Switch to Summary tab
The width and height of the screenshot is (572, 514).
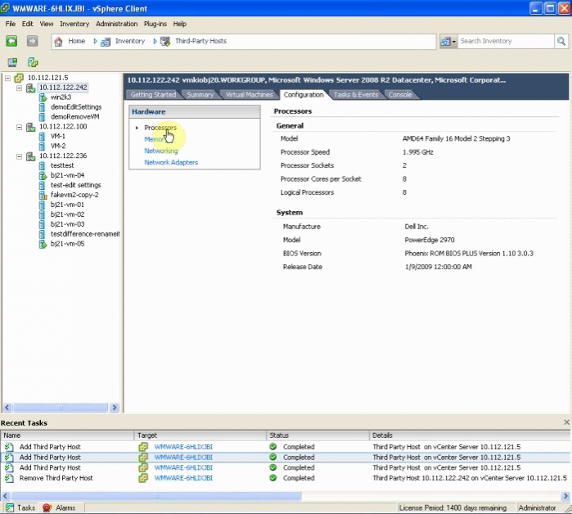click(200, 95)
